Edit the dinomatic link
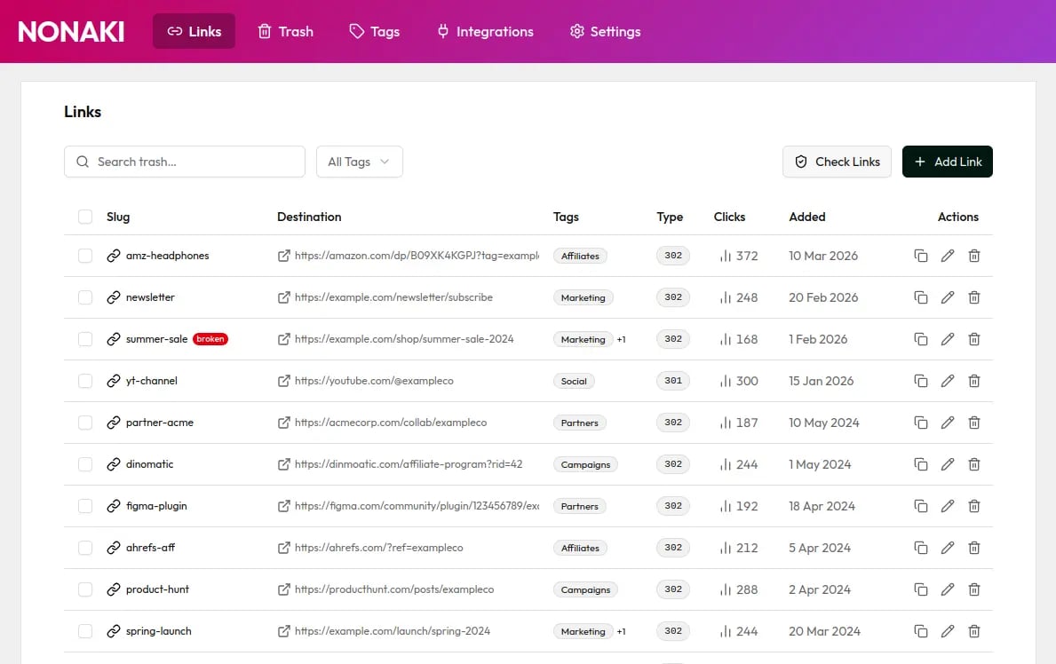 948,464
